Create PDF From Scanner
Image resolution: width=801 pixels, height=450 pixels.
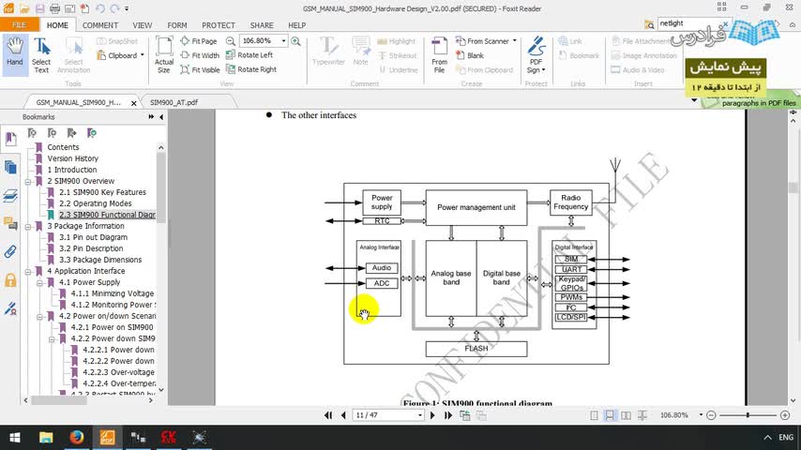click(x=486, y=41)
